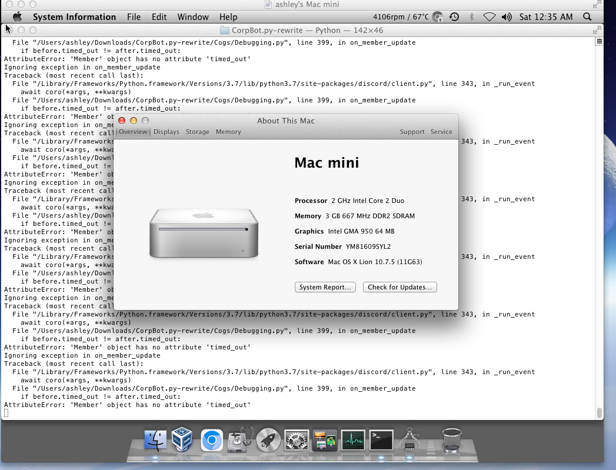Minimize the About This Mac window
This screenshot has height=470, width=616.
(134, 121)
